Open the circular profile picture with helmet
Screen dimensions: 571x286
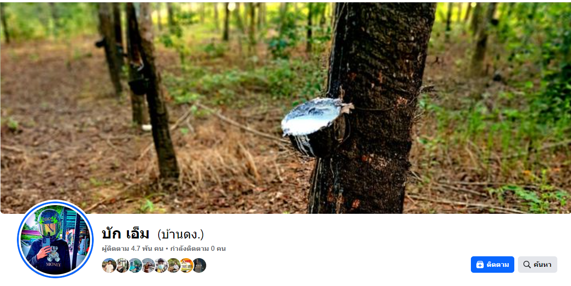tap(56, 240)
